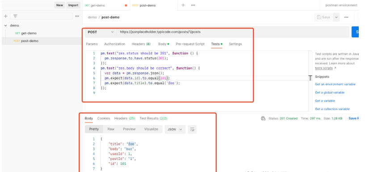Click the request URL field
The width and height of the screenshot is (369, 172).
(x=233, y=32)
